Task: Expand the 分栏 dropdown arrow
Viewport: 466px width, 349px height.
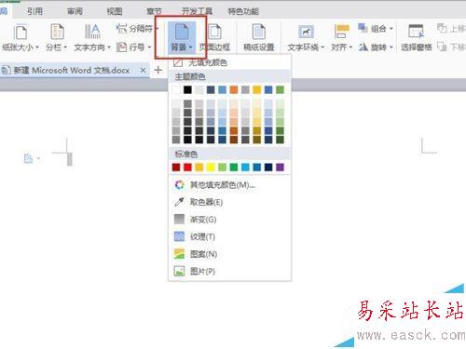Action: [65, 47]
